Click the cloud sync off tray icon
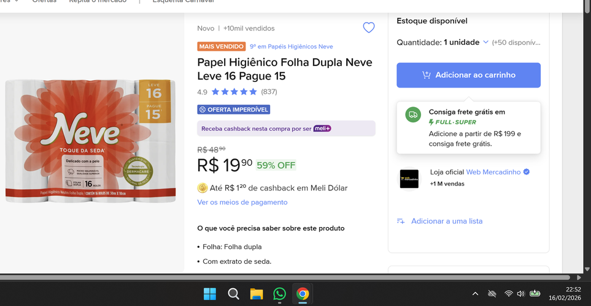Screen dimensions: 591x306 [x=492, y=294]
